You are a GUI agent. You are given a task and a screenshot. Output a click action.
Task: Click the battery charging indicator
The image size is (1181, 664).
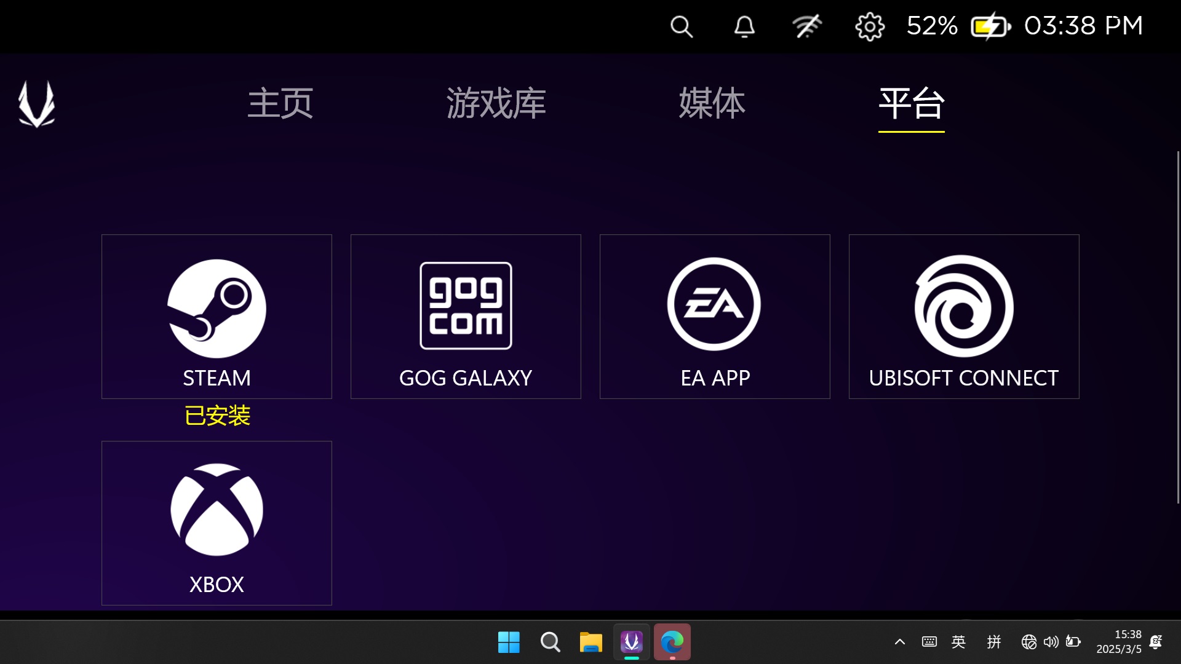tap(991, 26)
